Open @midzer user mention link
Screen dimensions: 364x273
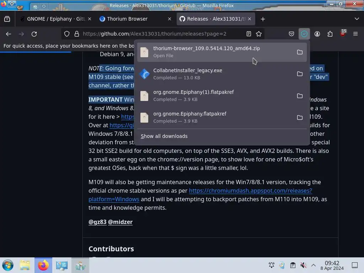click(x=120, y=222)
